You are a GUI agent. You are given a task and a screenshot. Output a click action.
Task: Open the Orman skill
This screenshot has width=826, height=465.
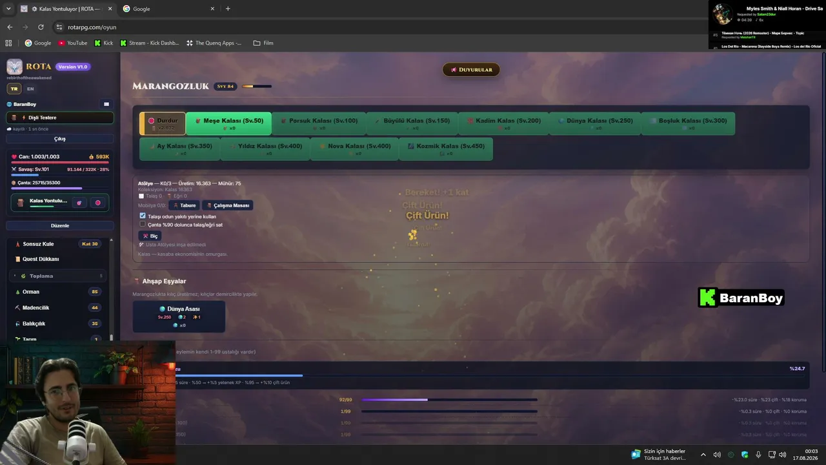(x=58, y=292)
